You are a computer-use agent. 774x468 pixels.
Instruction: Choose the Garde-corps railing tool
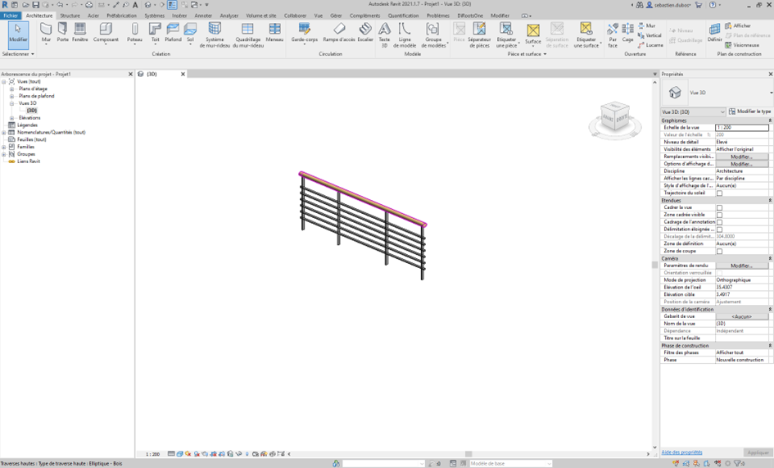(304, 33)
